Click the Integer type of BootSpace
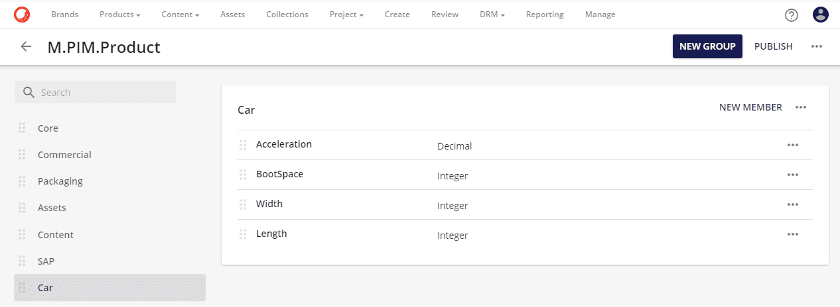840x307 pixels. [x=453, y=176]
